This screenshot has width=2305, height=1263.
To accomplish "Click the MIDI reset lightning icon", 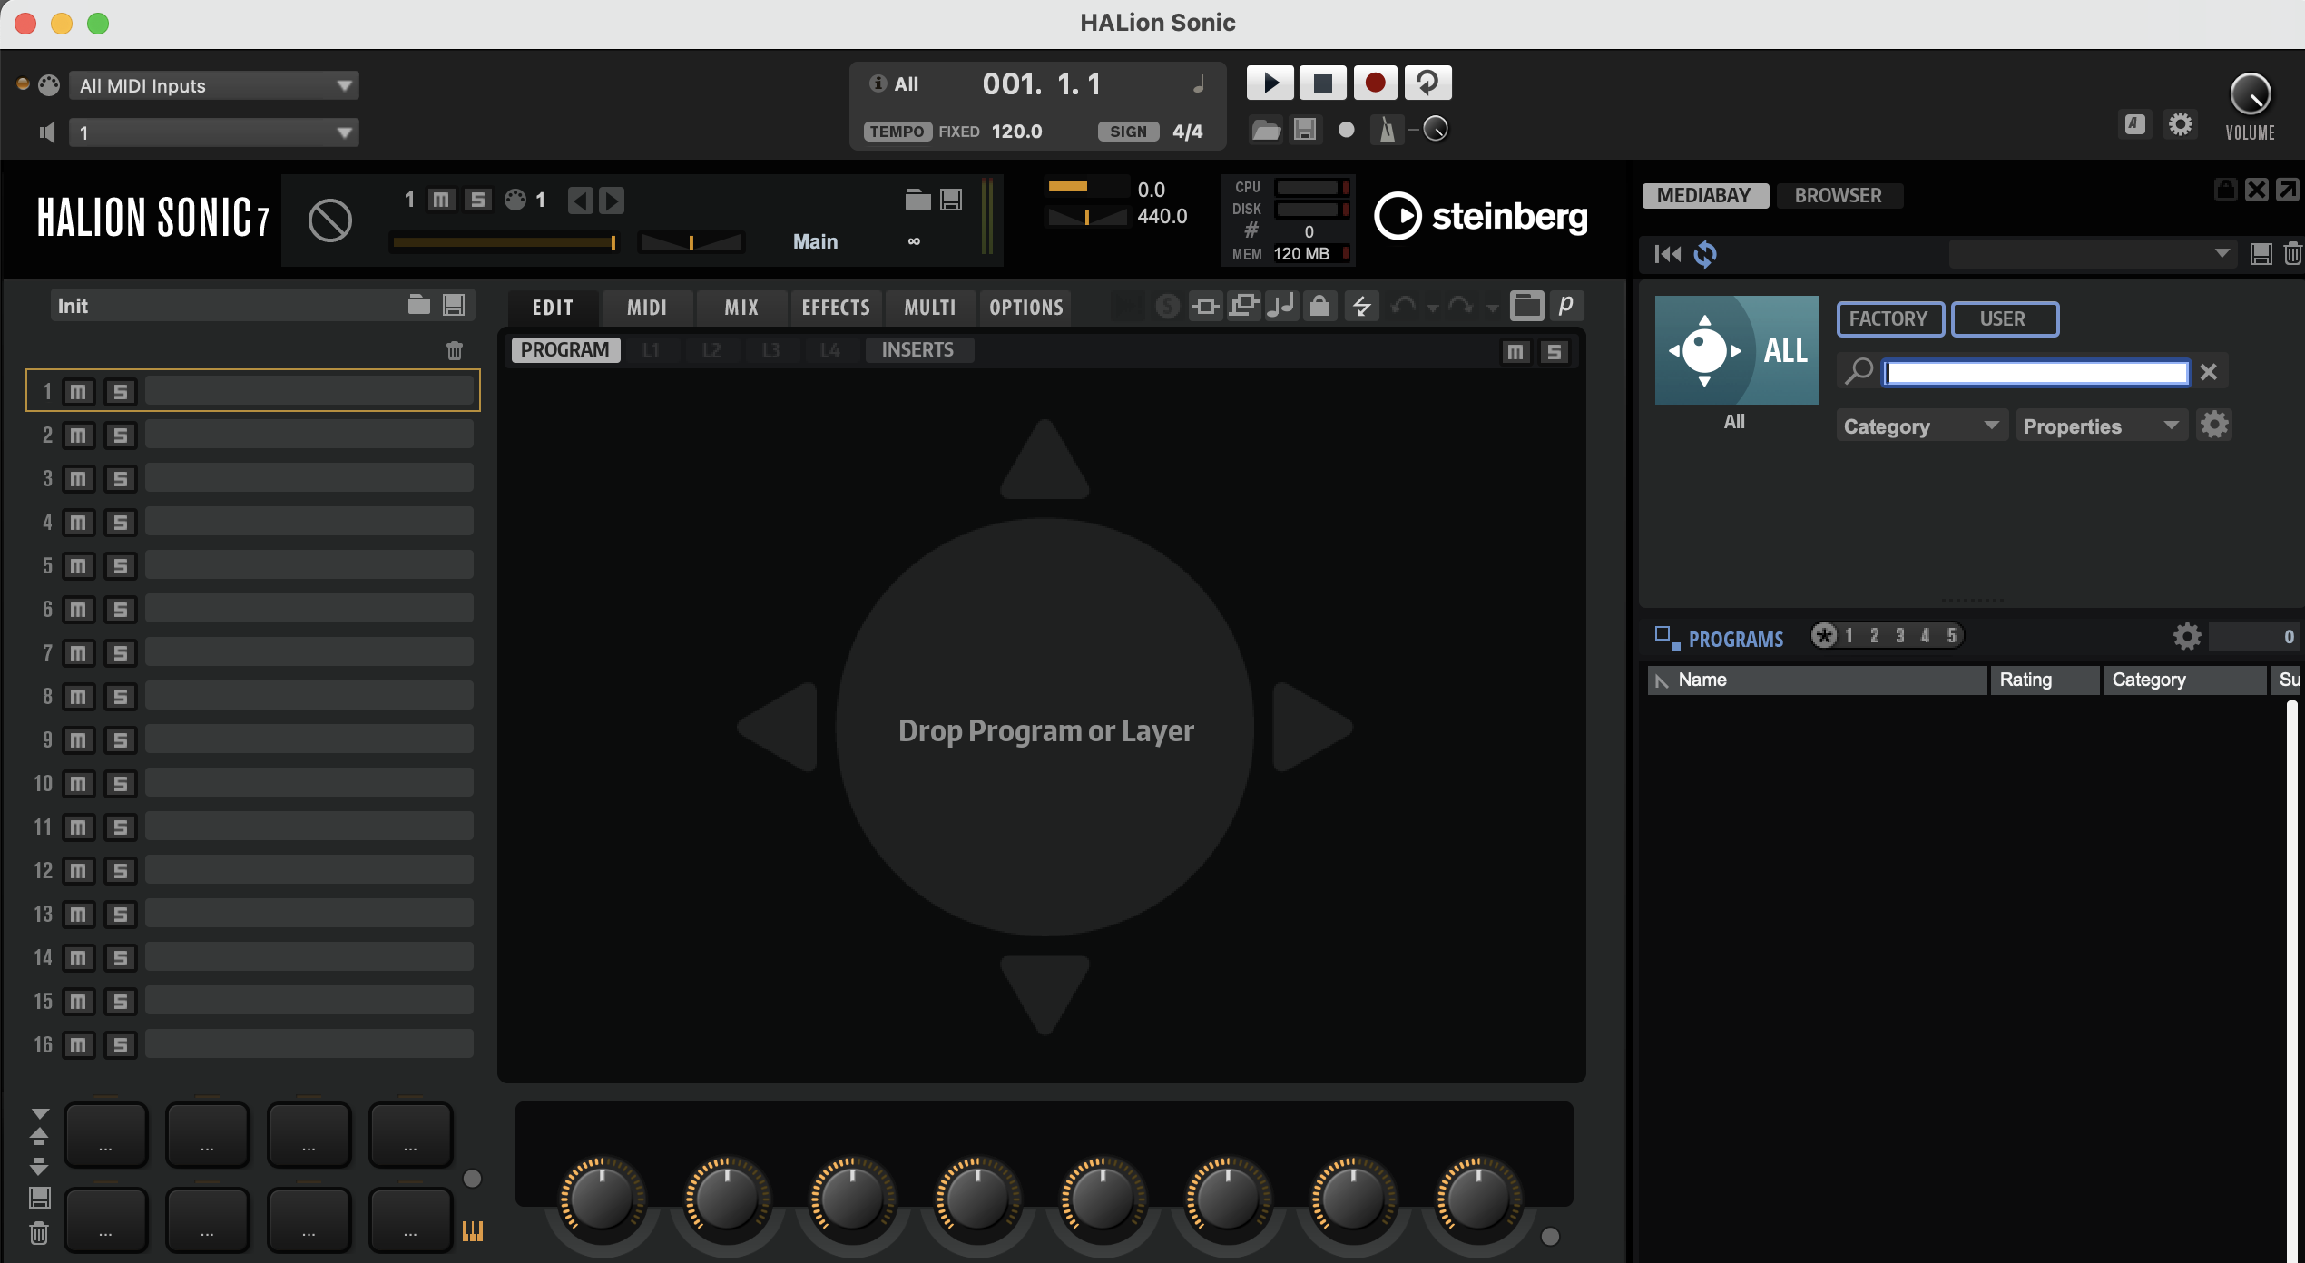I will tap(1361, 307).
